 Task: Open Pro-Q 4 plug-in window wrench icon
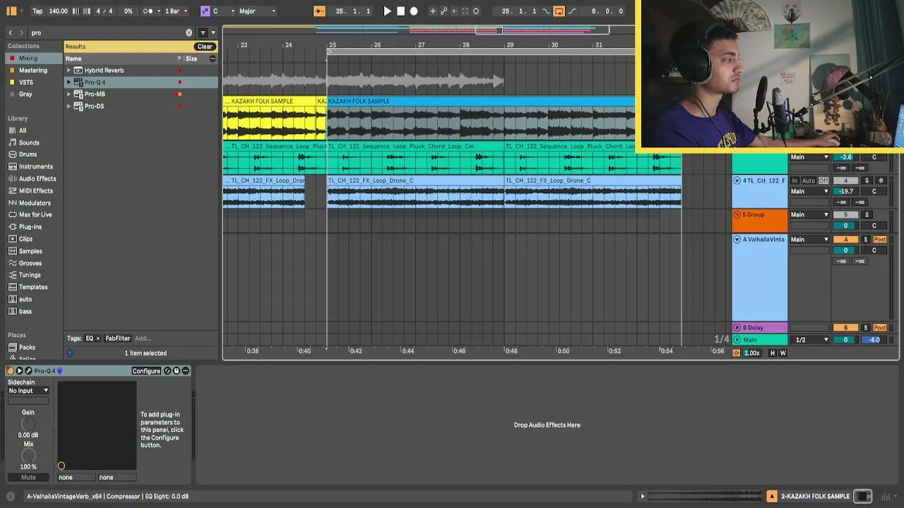tap(28, 371)
